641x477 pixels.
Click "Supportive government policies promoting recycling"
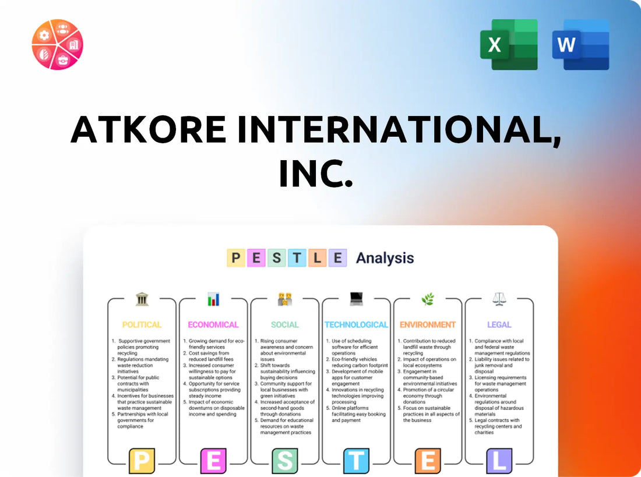[x=141, y=347]
